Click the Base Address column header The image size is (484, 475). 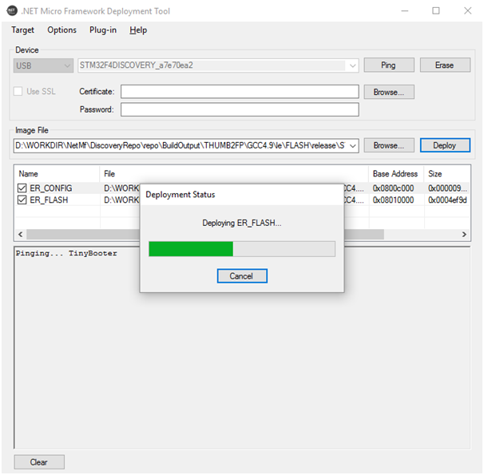pos(396,174)
